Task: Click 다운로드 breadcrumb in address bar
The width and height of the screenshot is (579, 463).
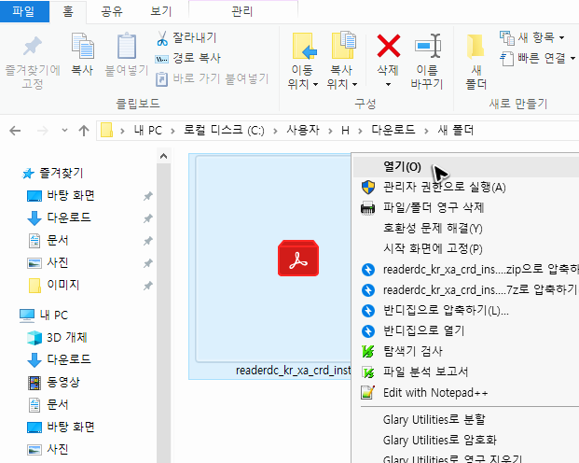Action: click(x=393, y=130)
